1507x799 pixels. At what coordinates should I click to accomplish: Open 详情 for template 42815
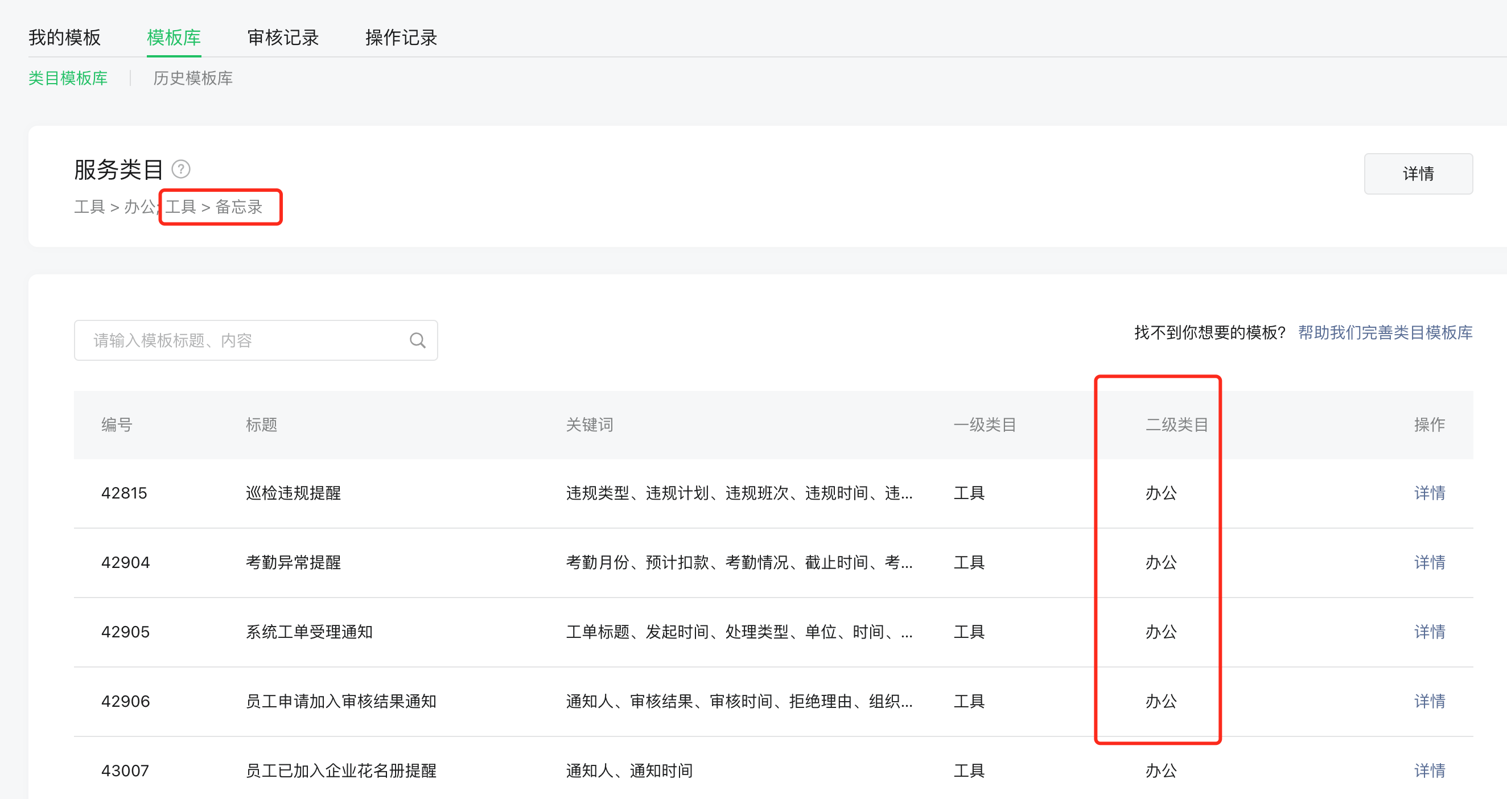click(x=1429, y=493)
